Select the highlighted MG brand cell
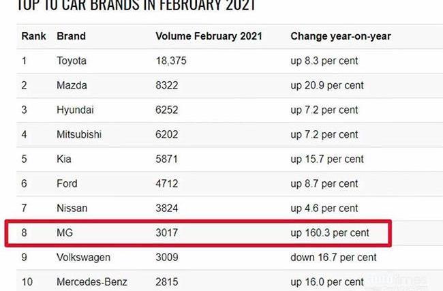 (x=65, y=232)
